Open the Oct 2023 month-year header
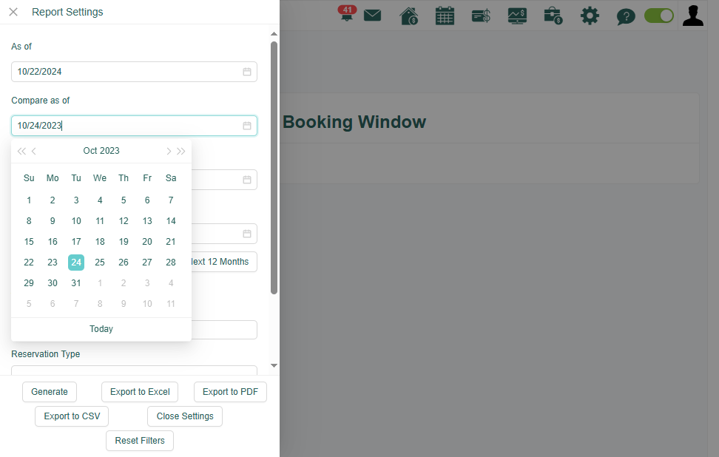This screenshot has width=719, height=457. [101, 151]
